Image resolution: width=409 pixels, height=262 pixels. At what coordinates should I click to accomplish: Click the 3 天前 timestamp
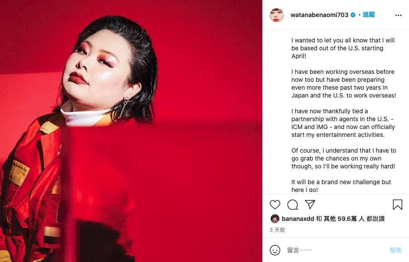277,230
